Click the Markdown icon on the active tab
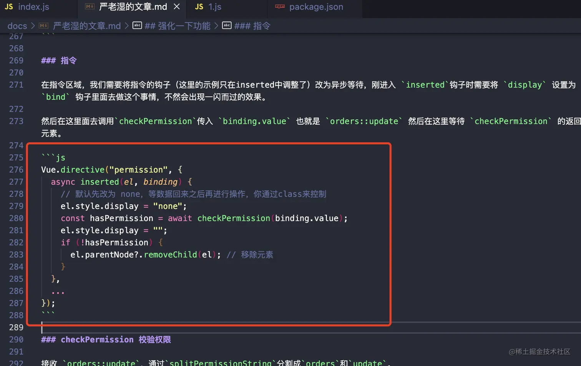Image resolution: width=581 pixels, height=366 pixels. click(x=90, y=7)
